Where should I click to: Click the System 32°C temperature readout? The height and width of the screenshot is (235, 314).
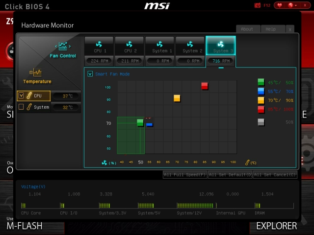click(x=66, y=108)
